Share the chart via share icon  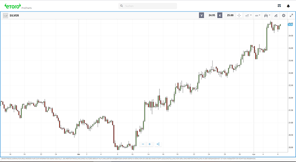pyautogui.click(x=158, y=144)
